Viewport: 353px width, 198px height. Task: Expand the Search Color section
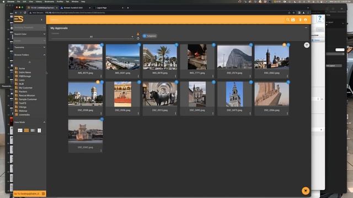[x=30, y=34]
